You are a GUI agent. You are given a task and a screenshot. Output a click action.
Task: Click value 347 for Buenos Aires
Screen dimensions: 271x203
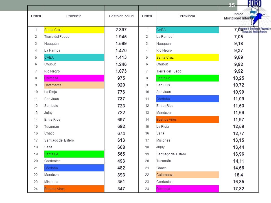(x=121, y=189)
